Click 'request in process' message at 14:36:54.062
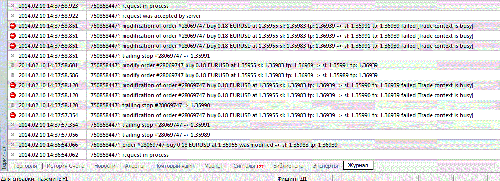 pos(129,154)
